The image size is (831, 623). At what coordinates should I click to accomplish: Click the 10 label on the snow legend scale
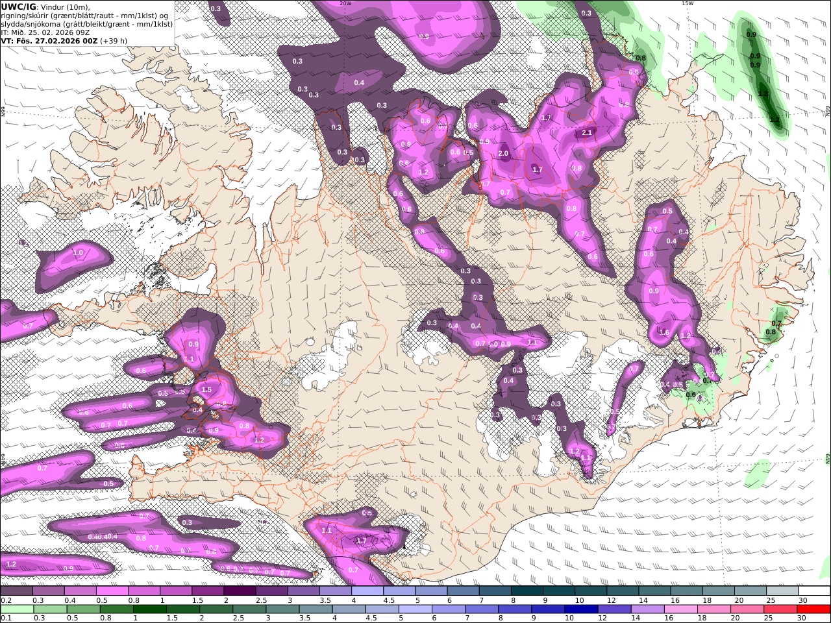pos(579,600)
